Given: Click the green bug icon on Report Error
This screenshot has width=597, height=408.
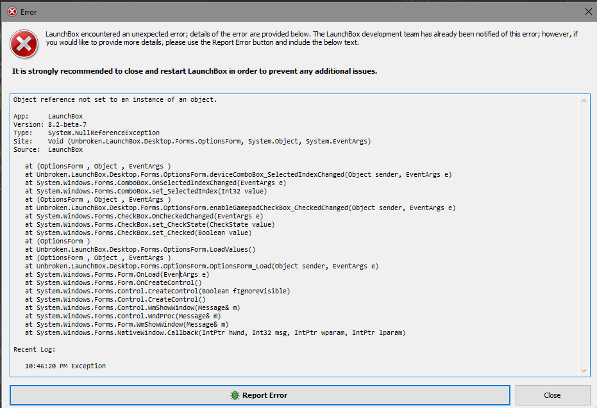Looking at the screenshot, I should point(235,395).
